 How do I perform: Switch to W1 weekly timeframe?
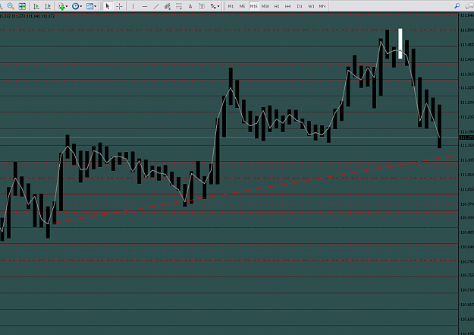(311, 6)
